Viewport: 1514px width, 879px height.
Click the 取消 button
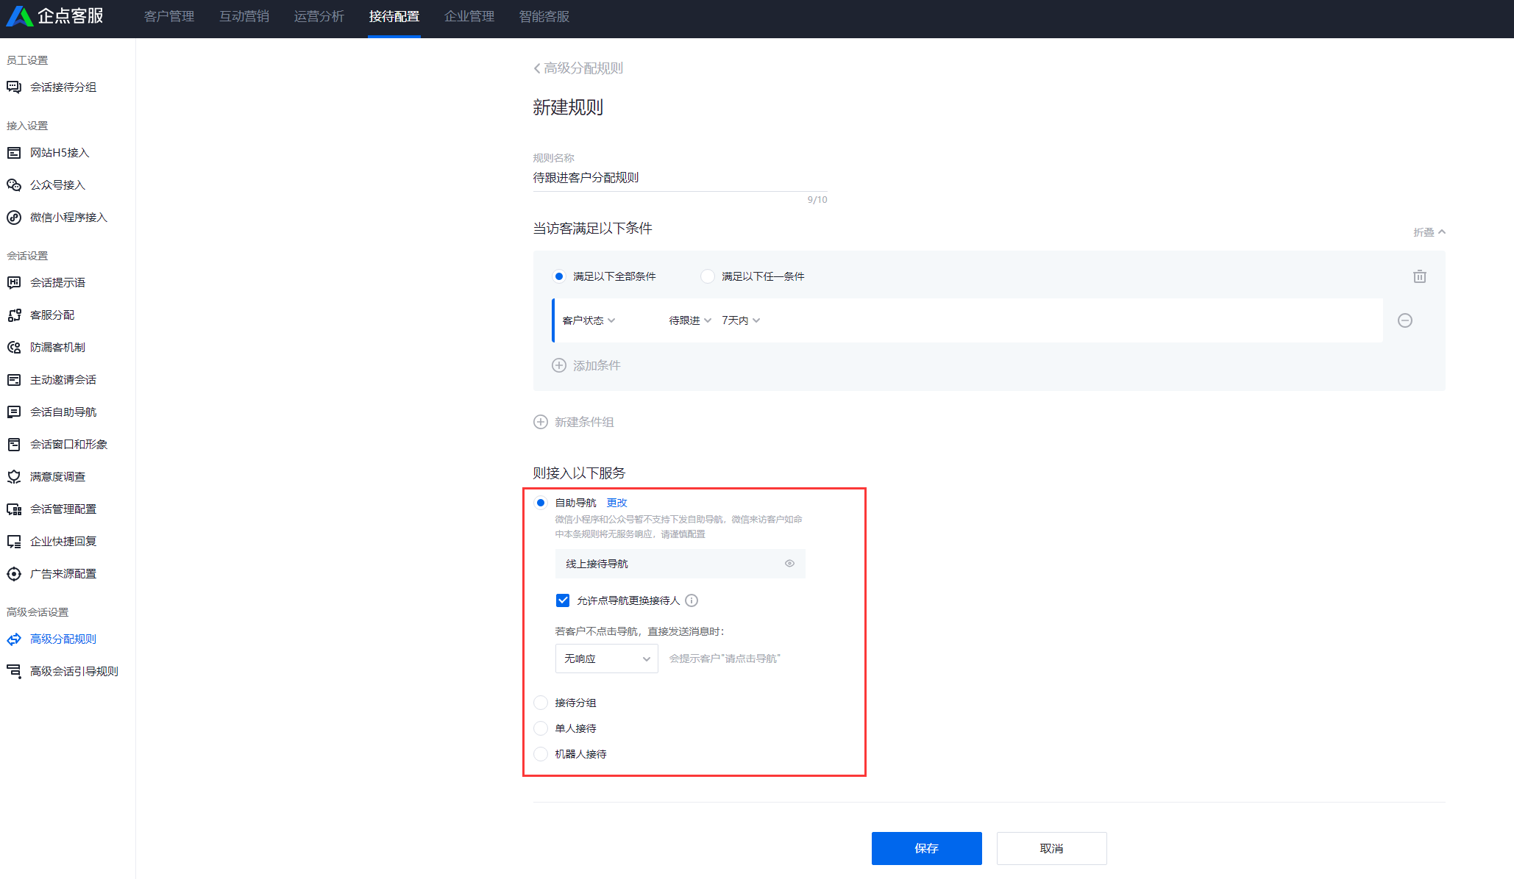1052,848
